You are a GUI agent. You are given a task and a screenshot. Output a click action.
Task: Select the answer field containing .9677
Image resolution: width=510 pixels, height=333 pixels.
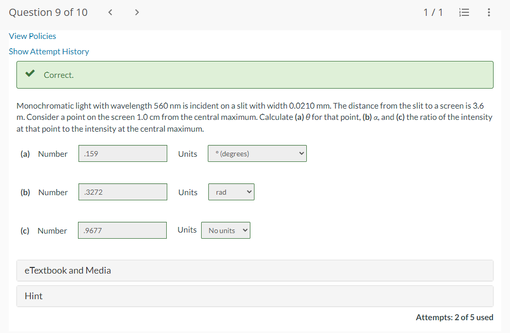(x=122, y=230)
